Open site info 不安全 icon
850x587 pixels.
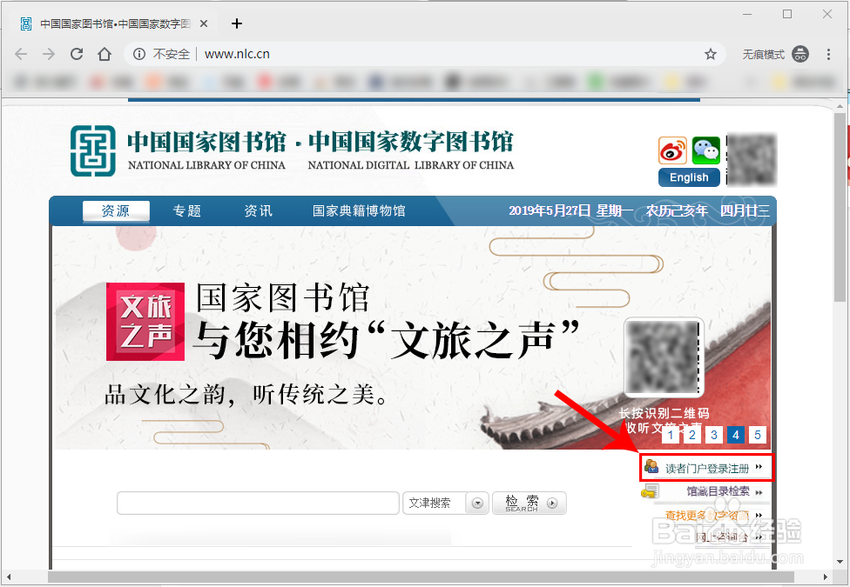tap(139, 54)
